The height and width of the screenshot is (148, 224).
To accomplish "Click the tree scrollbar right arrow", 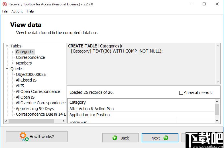I will [x=64, y=121].
